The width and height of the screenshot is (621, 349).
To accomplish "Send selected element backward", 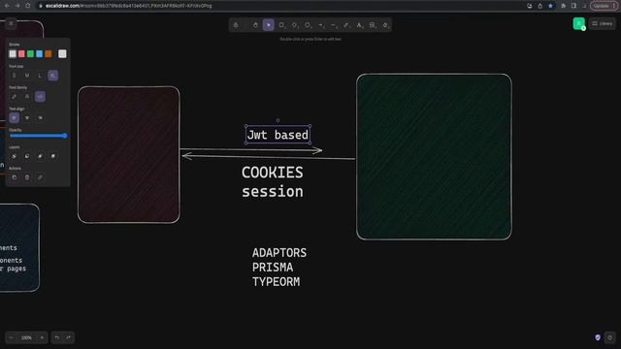I will [27, 156].
